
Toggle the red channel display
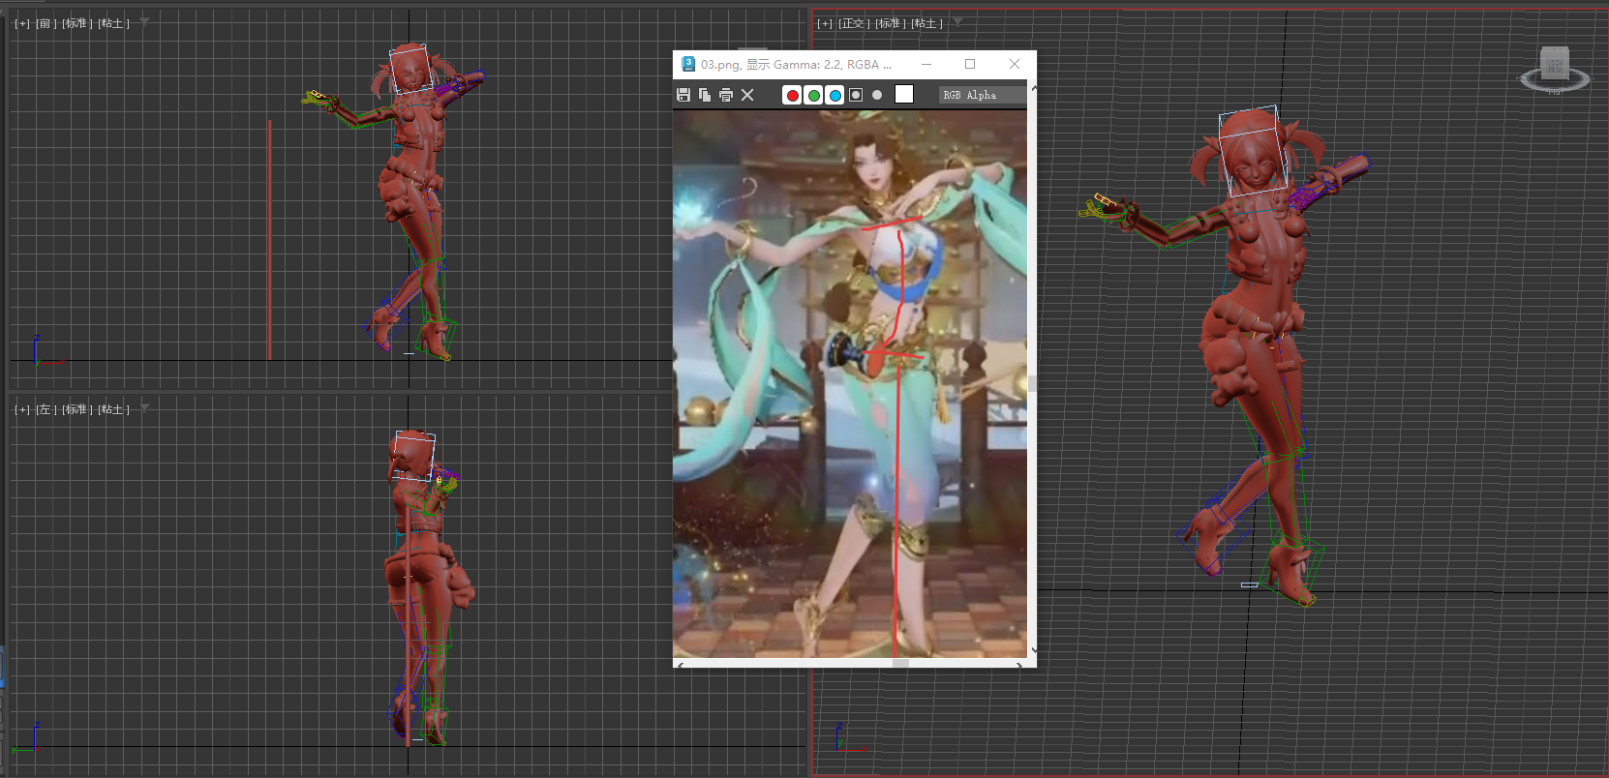(x=792, y=95)
